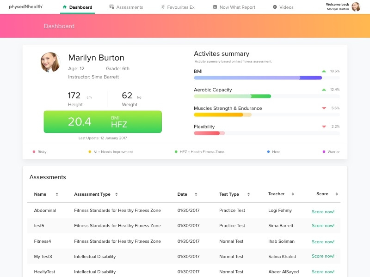Viewport: 370px width, 277px height.
Task: Click the Now What Report icon
Action: point(214,7)
